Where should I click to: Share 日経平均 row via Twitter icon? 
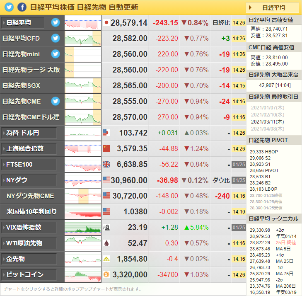click(56, 22)
